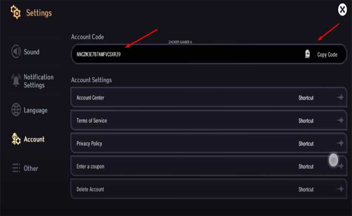Click the Account gear-person icon
This screenshot has height=216, width=352.
(16, 139)
